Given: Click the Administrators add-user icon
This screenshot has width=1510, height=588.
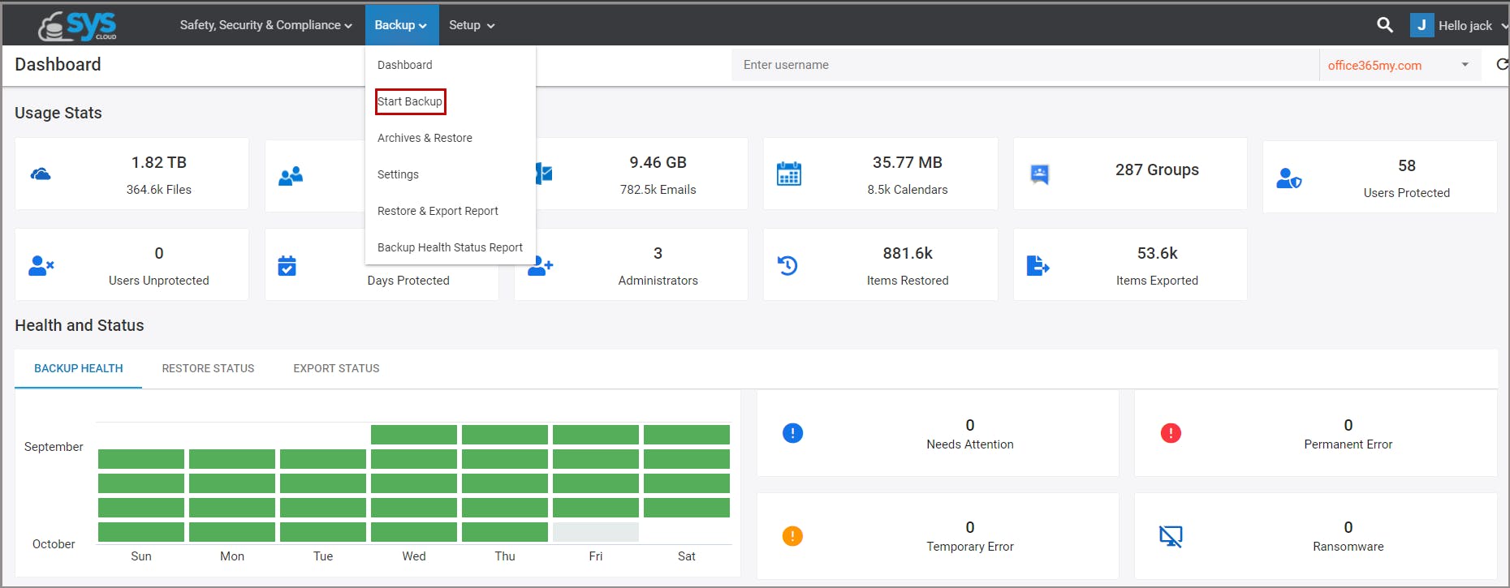Looking at the screenshot, I should pyautogui.click(x=541, y=265).
